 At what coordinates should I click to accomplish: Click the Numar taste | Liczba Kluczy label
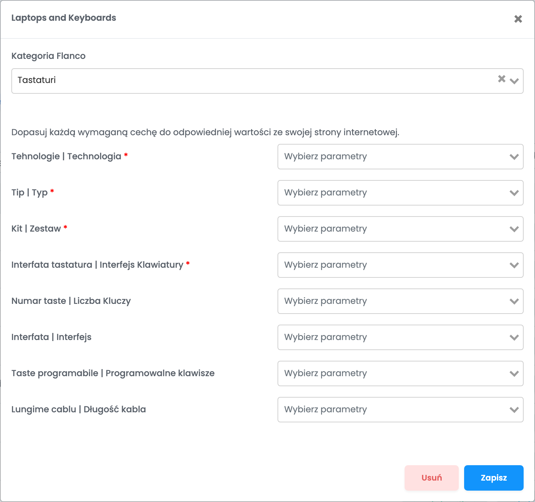point(71,301)
